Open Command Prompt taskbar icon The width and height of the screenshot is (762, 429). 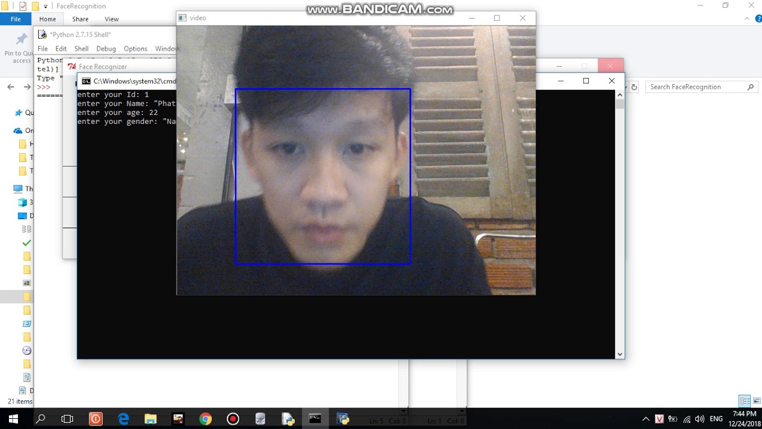coord(315,419)
